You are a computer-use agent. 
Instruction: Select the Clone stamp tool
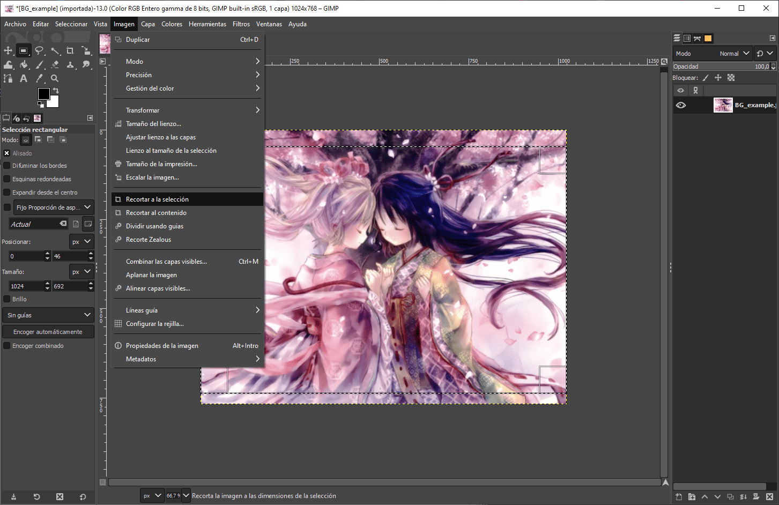pos(70,64)
